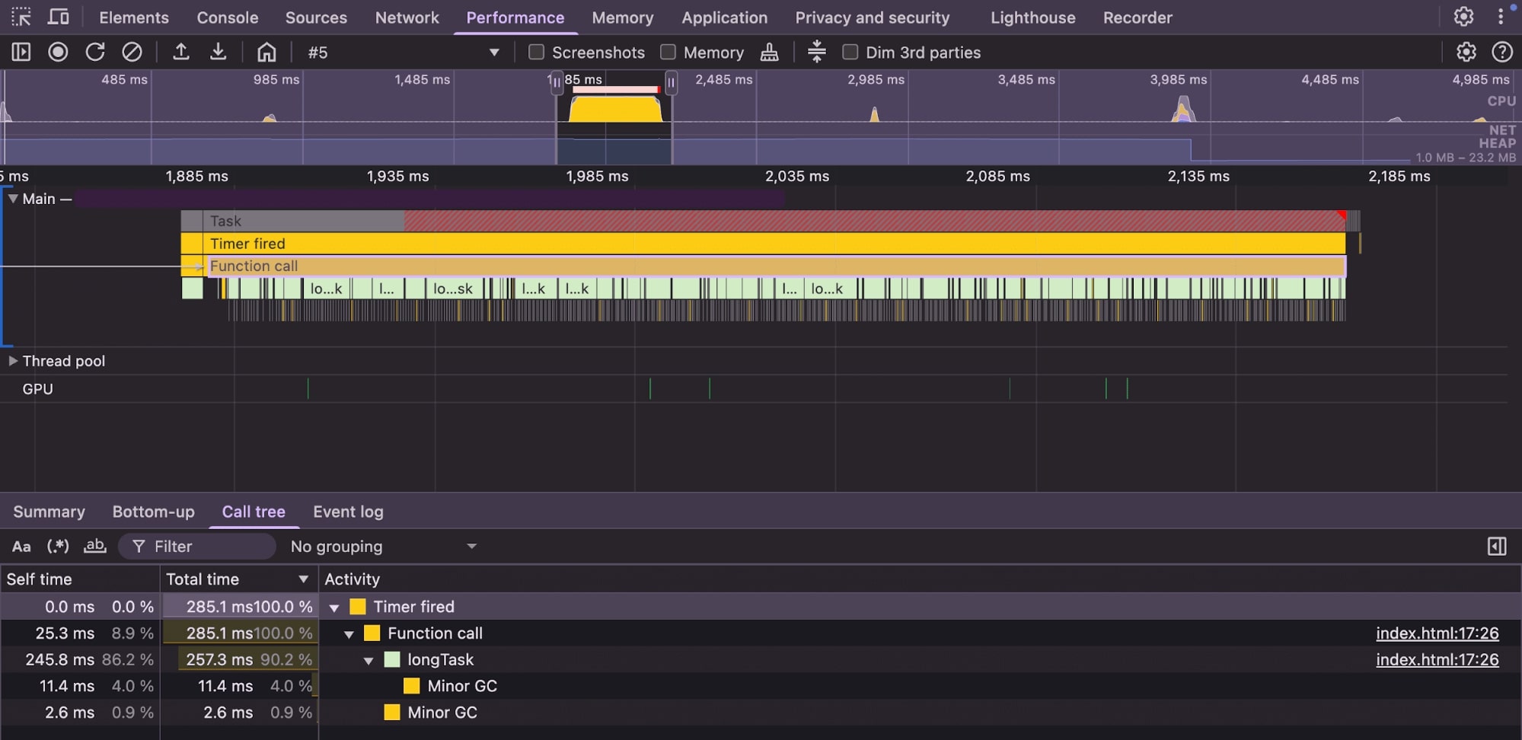Screen dimensions: 1522x740
Task: Toggle the device emulation toolbar
Action: coord(59,17)
